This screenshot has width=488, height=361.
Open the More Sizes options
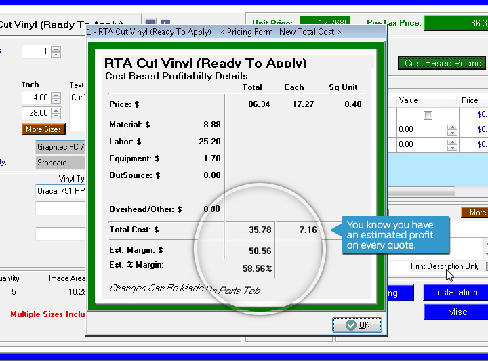point(43,129)
